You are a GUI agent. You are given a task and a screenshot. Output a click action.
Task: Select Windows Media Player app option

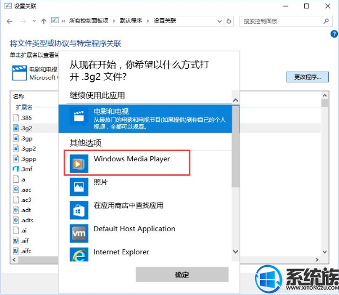coord(127,163)
